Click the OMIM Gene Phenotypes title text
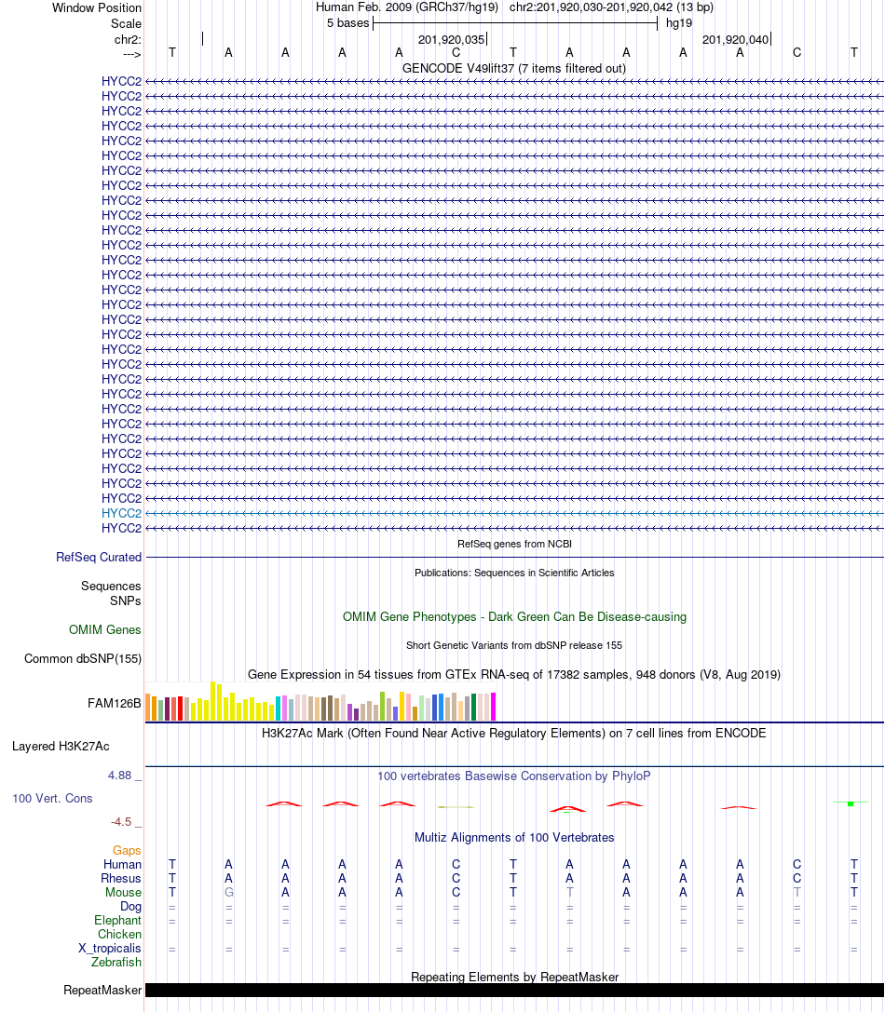The image size is (885, 1012). coord(514,617)
